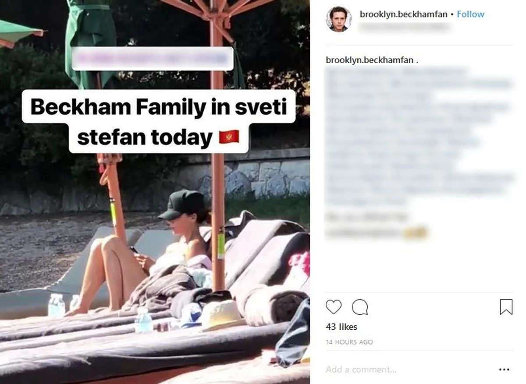Click the white hat on the sunbed

(x=224, y=315)
